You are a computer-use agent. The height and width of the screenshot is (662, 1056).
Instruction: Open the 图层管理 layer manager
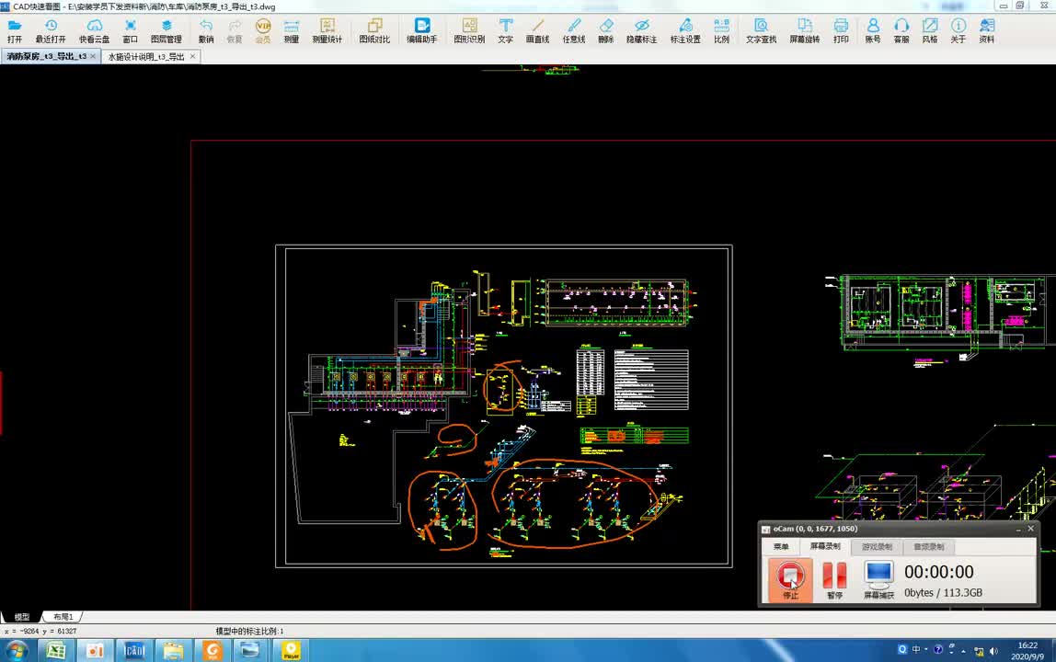(x=166, y=31)
